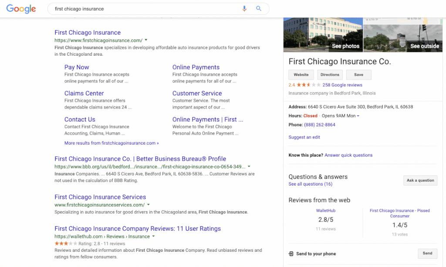Click Suggest an edit
This screenshot has height=267, width=446.
pos(304,137)
